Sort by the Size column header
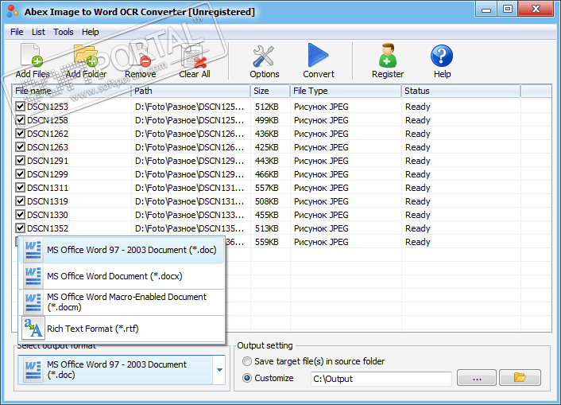This screenshot has width=561, height=405. tap(270, 91)
